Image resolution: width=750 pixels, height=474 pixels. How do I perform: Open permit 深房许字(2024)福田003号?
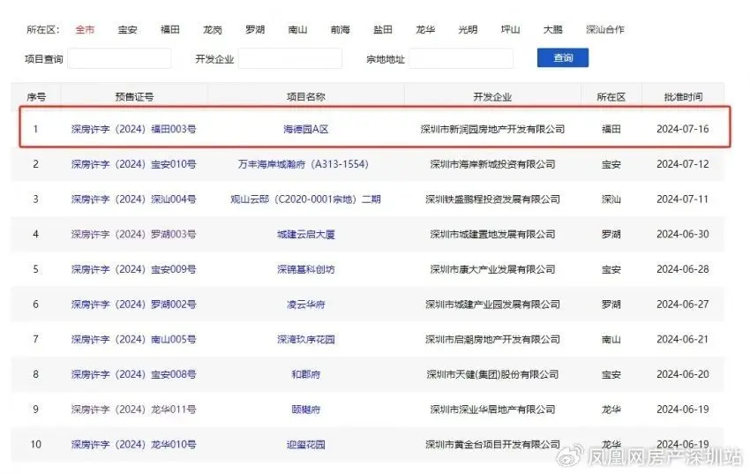pos(133,129)
